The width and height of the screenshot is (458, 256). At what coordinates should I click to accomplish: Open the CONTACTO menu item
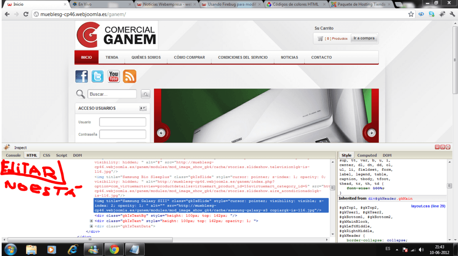(x=321, y=57)
